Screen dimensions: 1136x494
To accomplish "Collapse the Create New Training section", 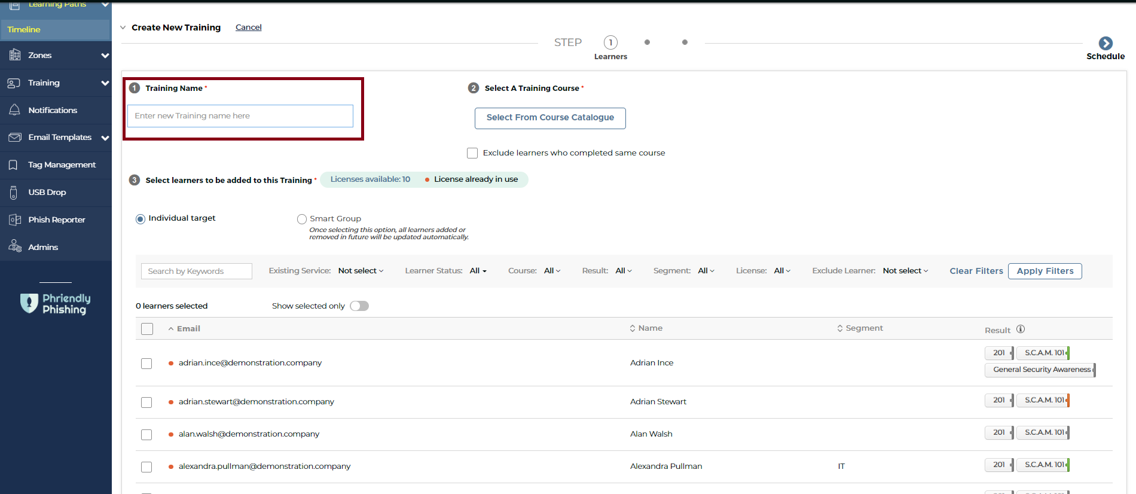I will pyautogui.click(x=123, y=28).
